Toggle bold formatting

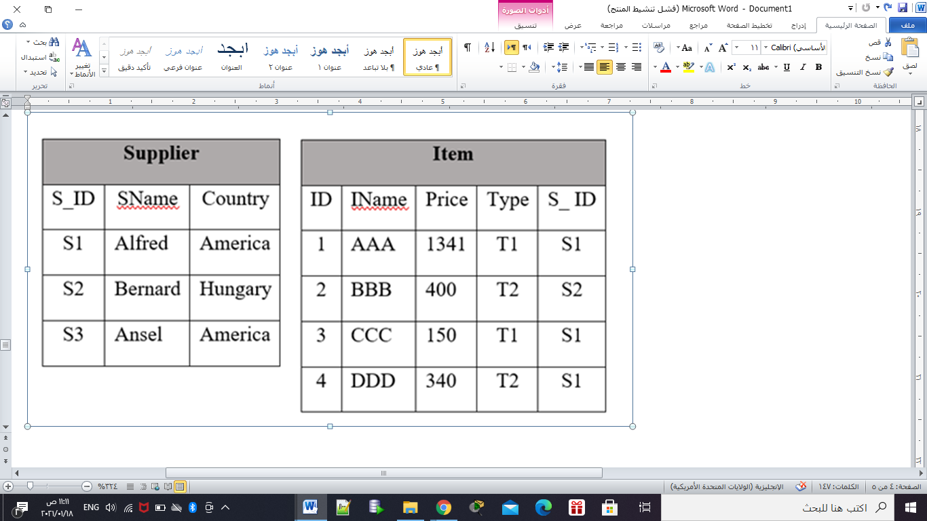tap(820, 68)
